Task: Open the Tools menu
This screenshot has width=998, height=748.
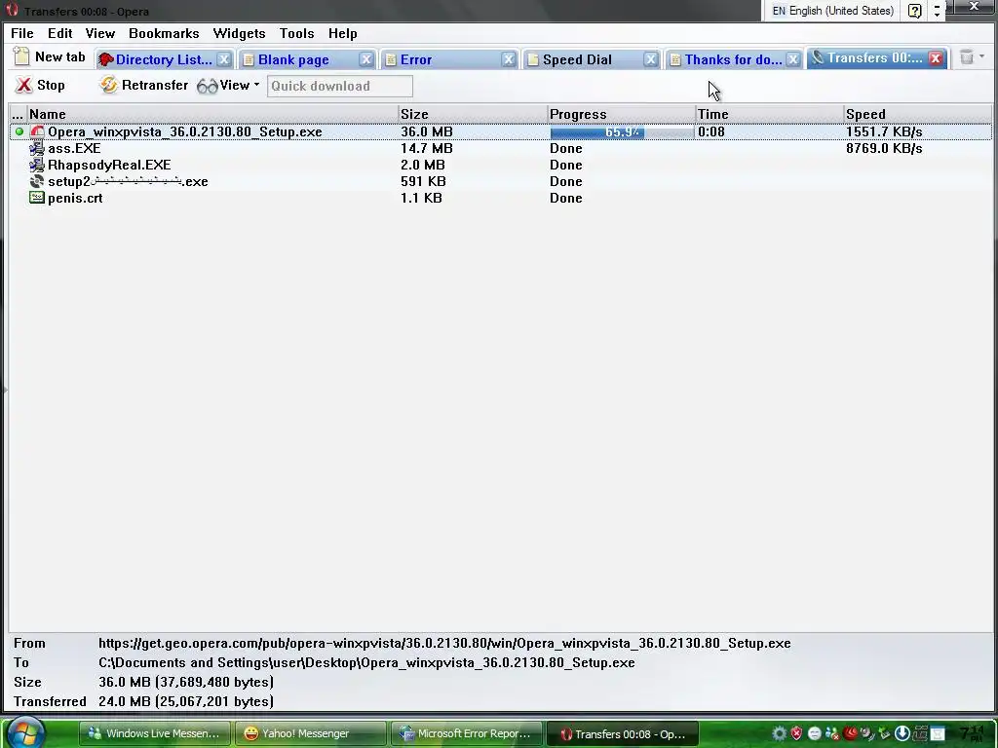Action: tap(296, 33)
